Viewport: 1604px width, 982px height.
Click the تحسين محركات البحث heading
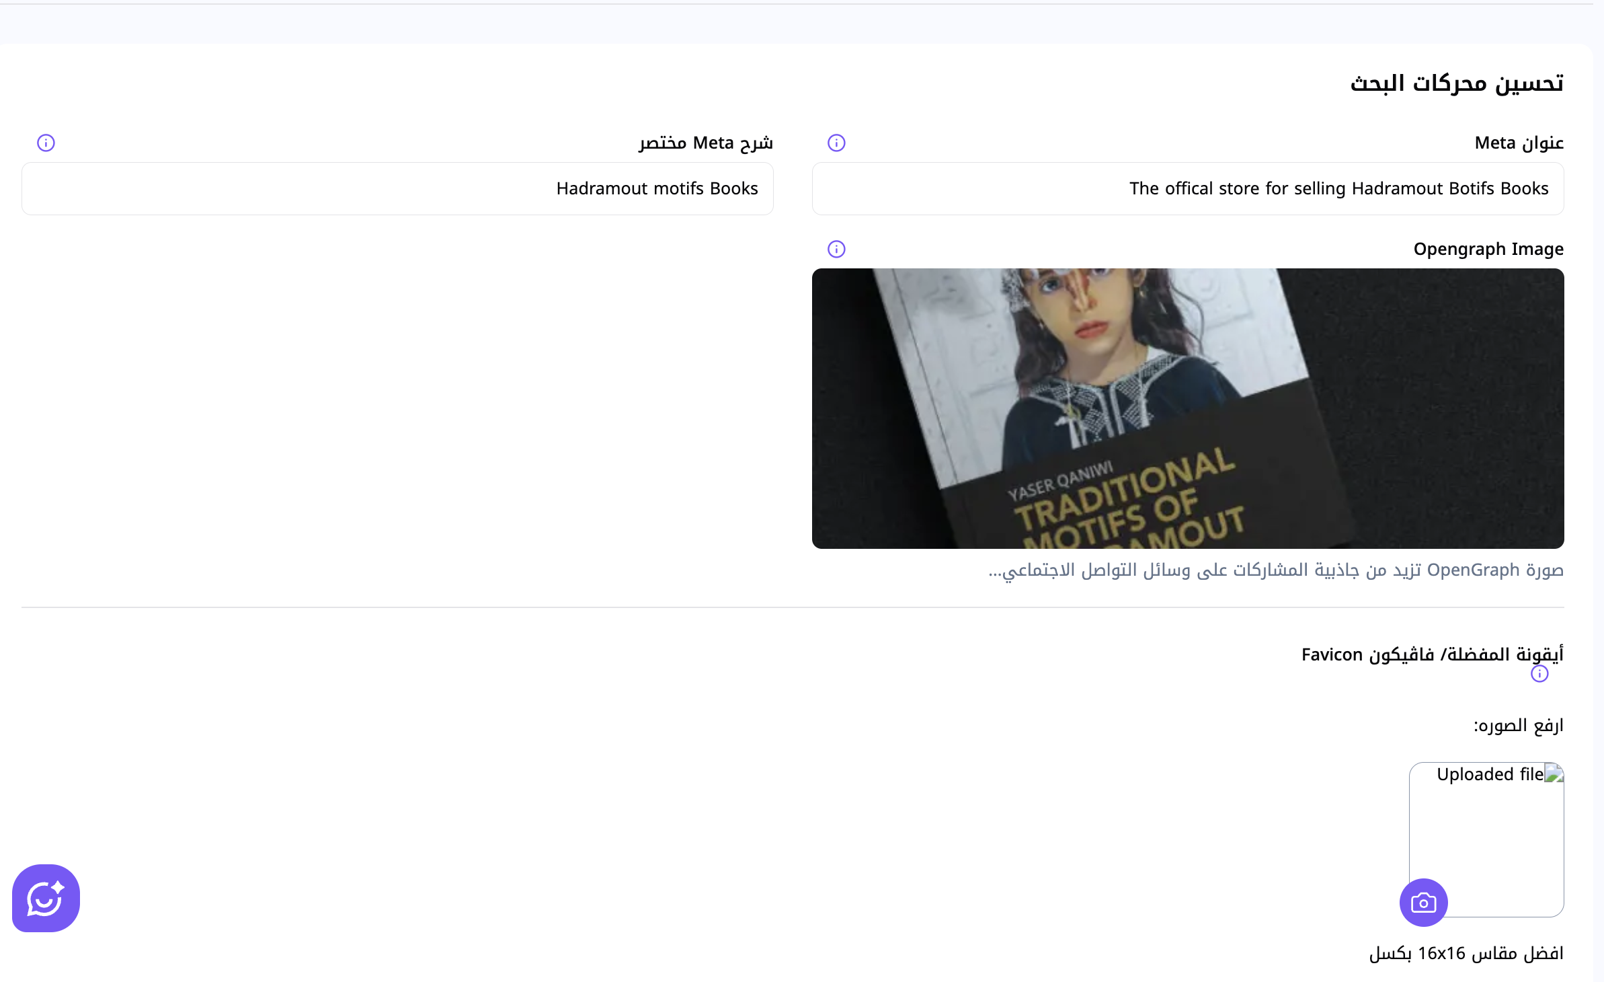(1457, 83)
